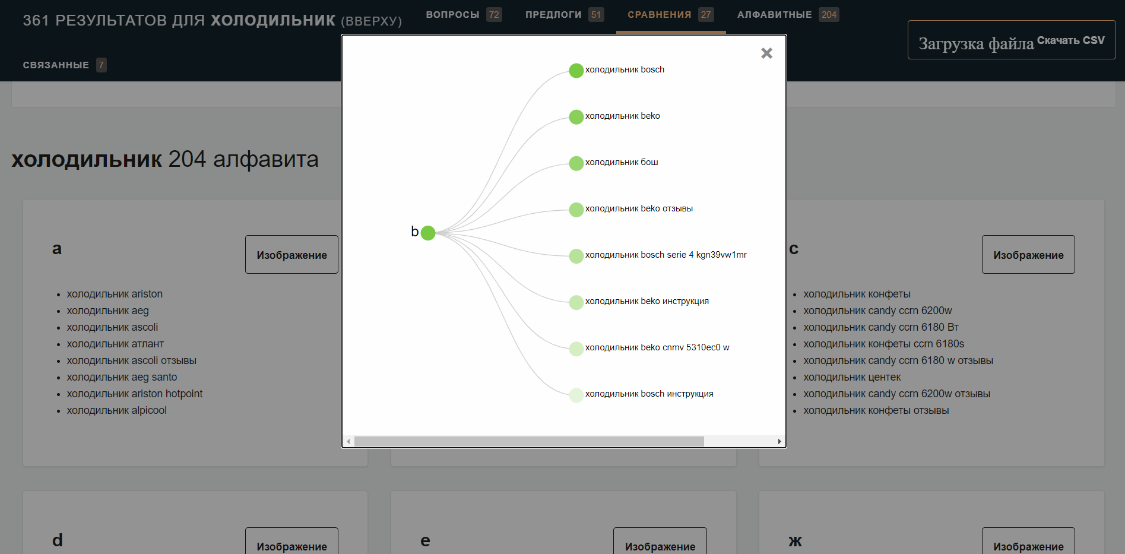Viewport: 1125px width, 554px height.
Task: Click Изображение button for letter c
Action: (1028, 255)
